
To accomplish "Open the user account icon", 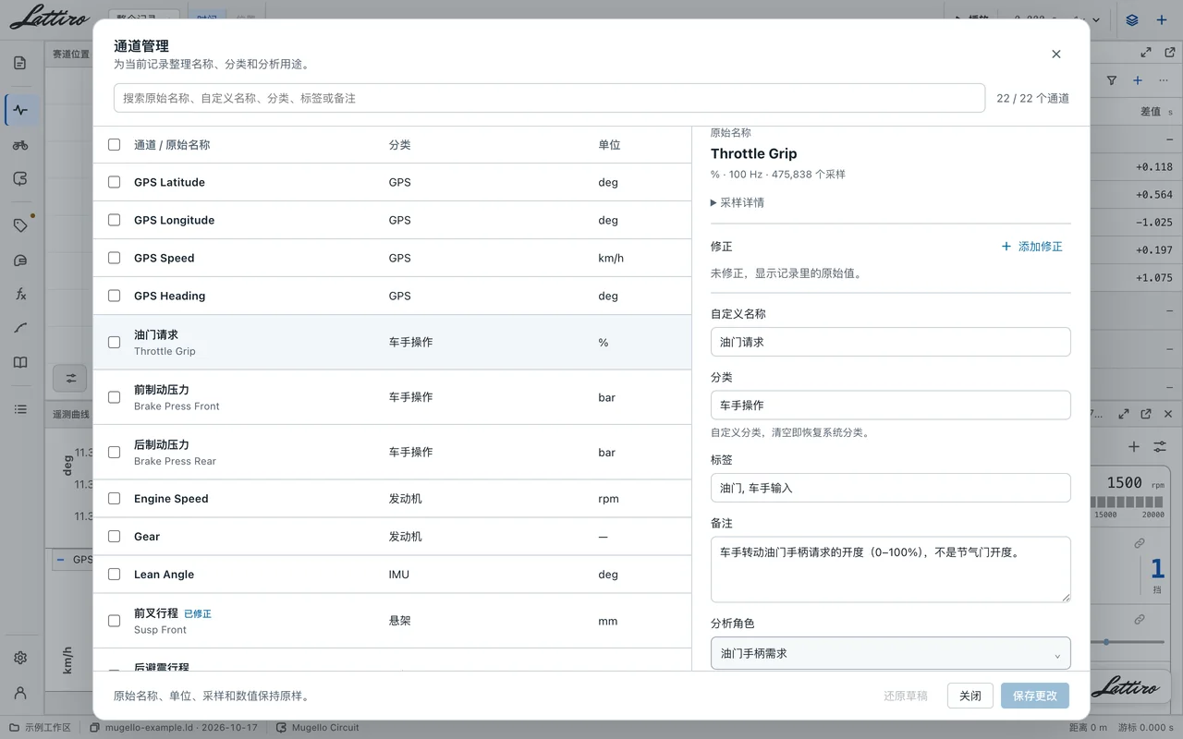I will (20, 693).
